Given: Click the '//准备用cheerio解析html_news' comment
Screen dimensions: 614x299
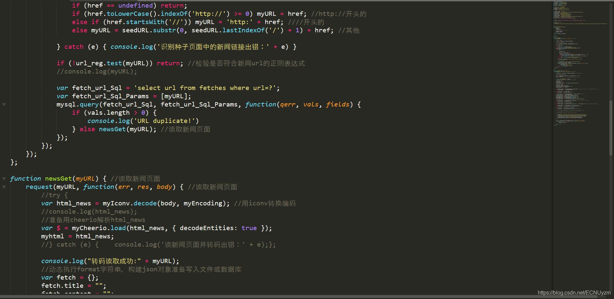Looking at the screenshot, I should point(93,220).
